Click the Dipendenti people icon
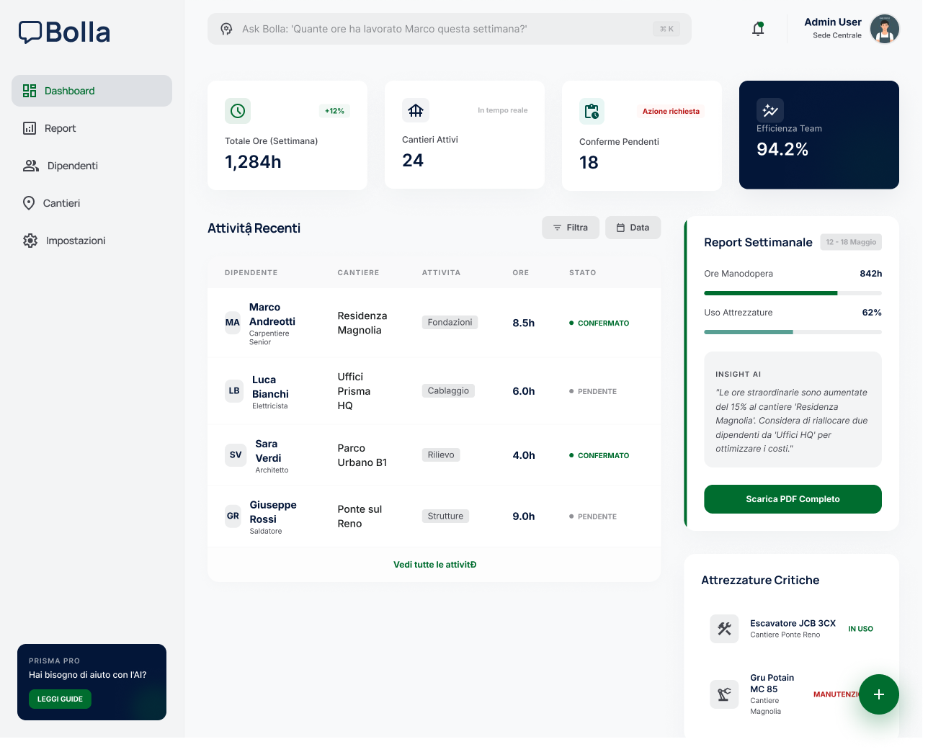The height and width of the screenshot is (752, 928). pyautogui.click(x=31, y=166)
